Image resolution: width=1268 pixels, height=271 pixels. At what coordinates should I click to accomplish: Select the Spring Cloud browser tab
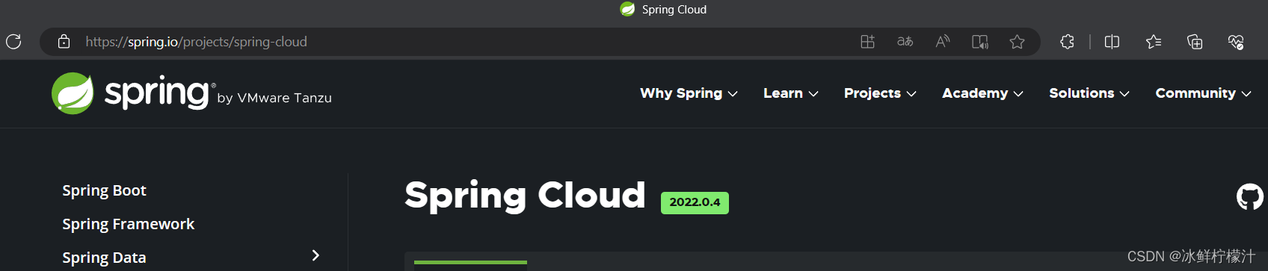pyautogui.click(x=663, y=9)
